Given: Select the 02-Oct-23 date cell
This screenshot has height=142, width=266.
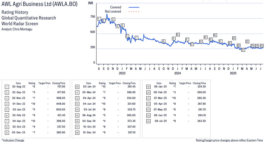Looking at the screenshot, I should point(19,127).
